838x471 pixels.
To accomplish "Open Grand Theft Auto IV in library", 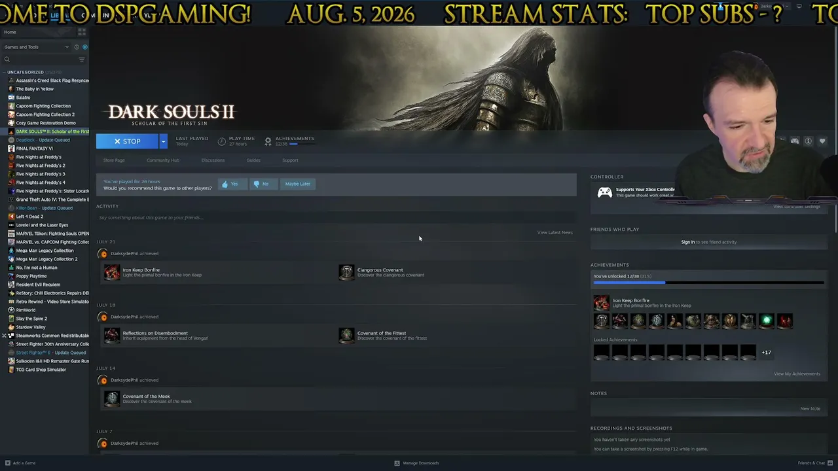I will pos(52,200).
